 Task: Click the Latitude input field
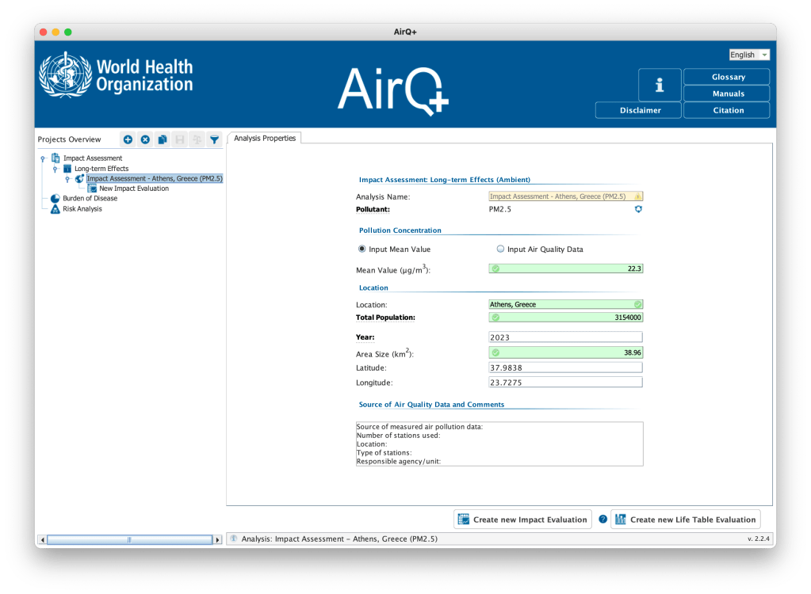click(x=566, y=367)
